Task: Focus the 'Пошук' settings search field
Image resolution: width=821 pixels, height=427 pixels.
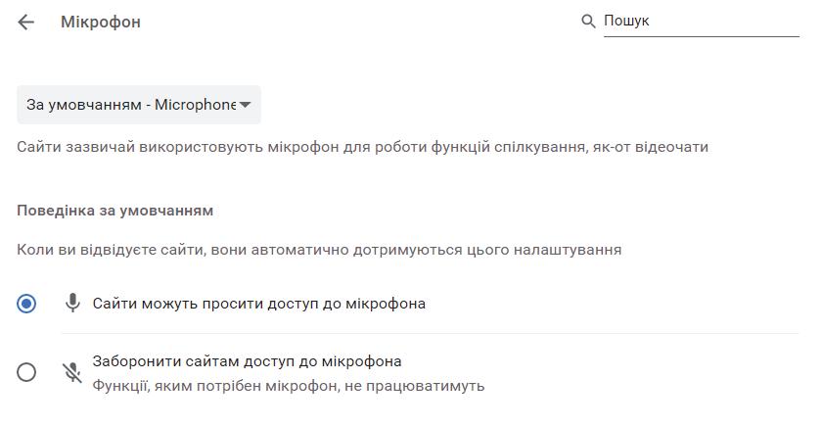Action: [701, 21]
